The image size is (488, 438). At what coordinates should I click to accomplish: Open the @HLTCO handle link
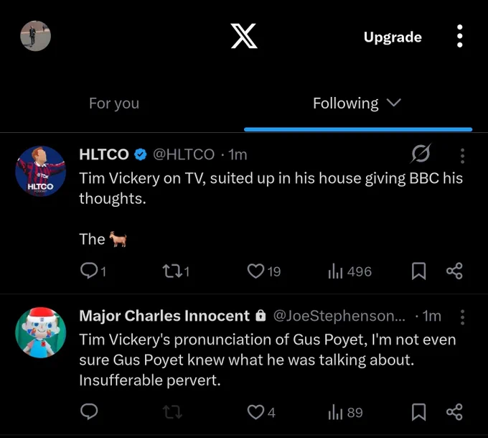pos(184,154)
